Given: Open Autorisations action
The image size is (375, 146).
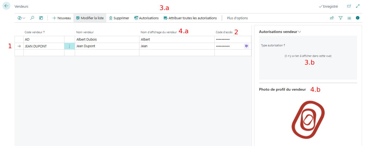Looking at the screenshot, I should point(146,18).
